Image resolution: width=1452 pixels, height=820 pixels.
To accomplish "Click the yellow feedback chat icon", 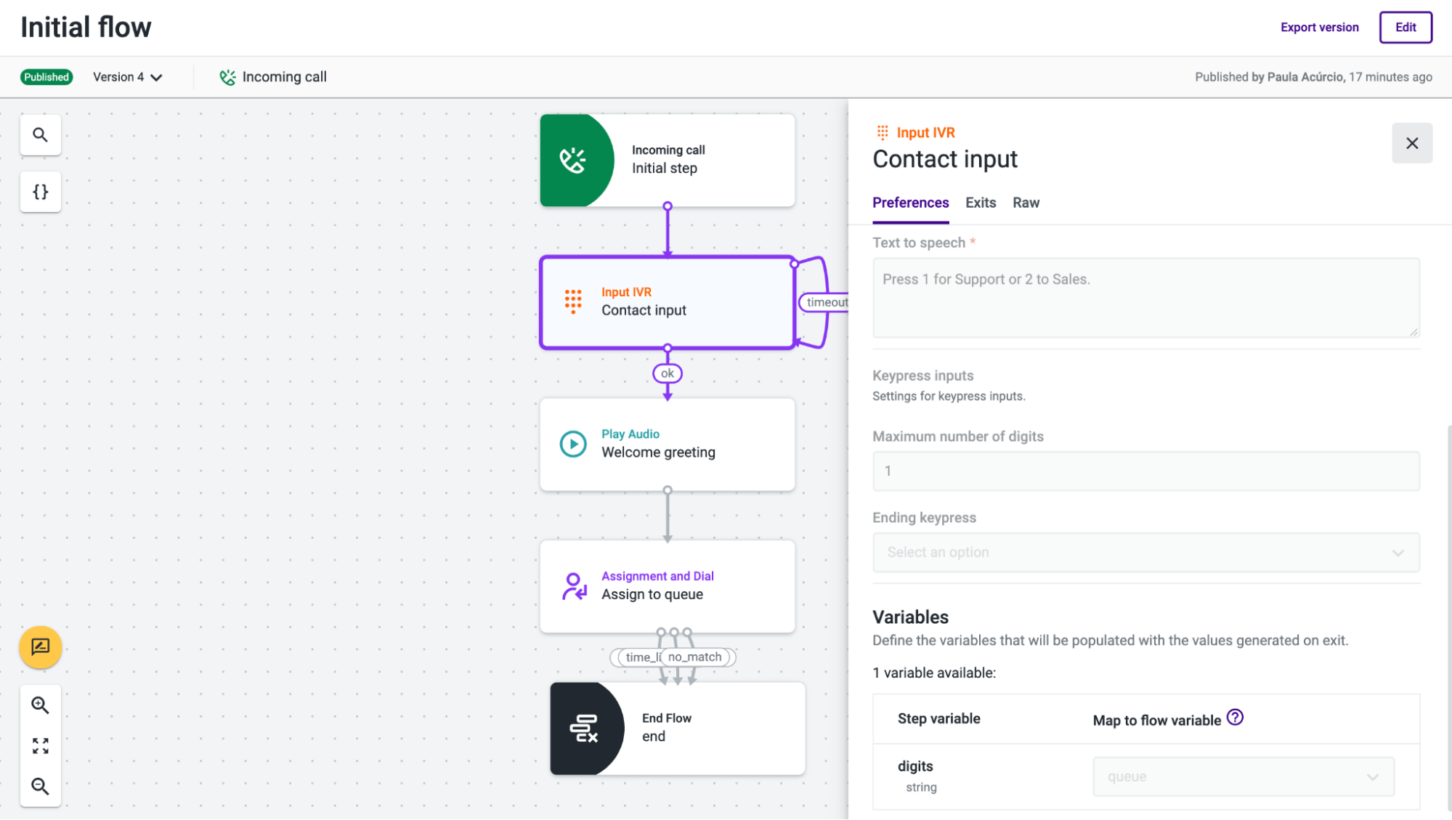I will pyautogui.click(x=41, y=646).
